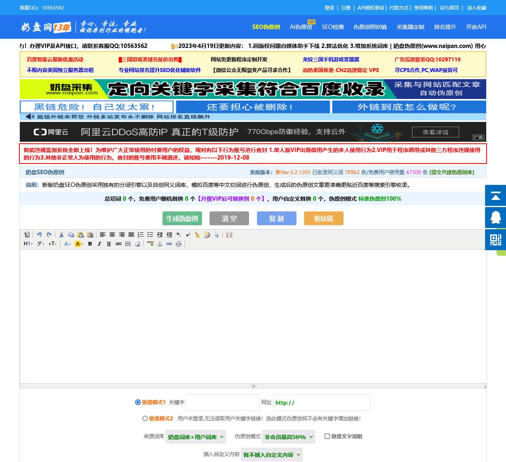Open SEO伪原创 nav tab
The height and width of the screenshot is (462, 506).
pos(266,27)
